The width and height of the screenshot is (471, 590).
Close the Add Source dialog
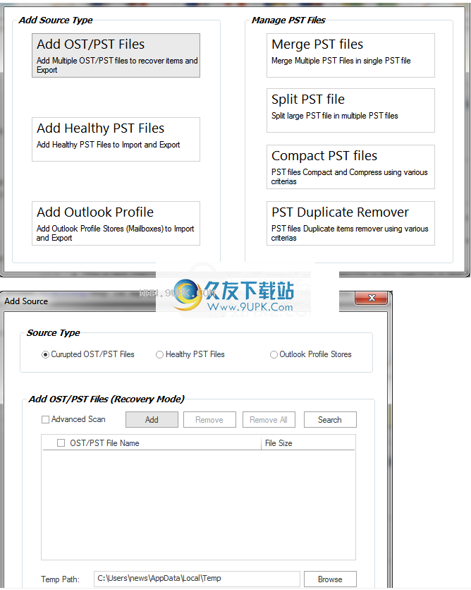click(x=371, y=298)
